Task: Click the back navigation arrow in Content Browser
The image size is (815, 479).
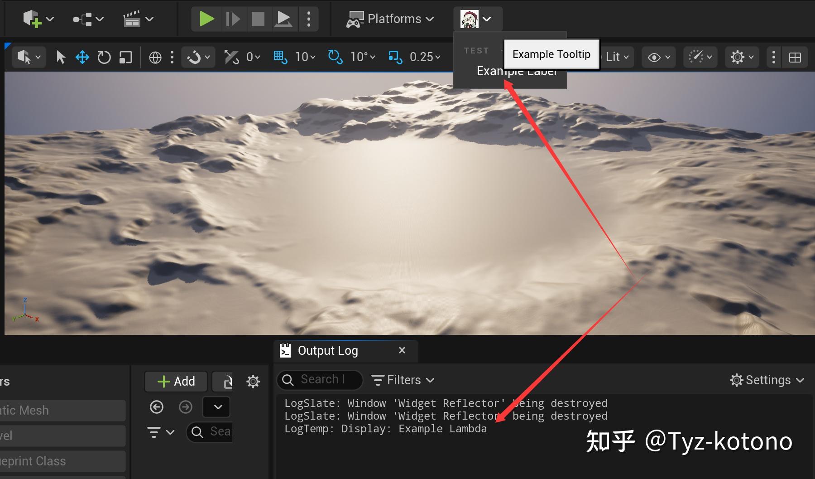Action: click(156, 407)
